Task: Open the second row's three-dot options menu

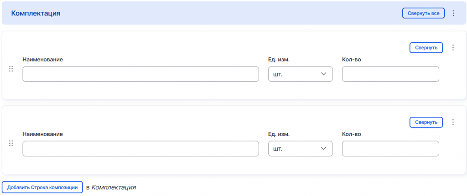Action: coord(453,122)
